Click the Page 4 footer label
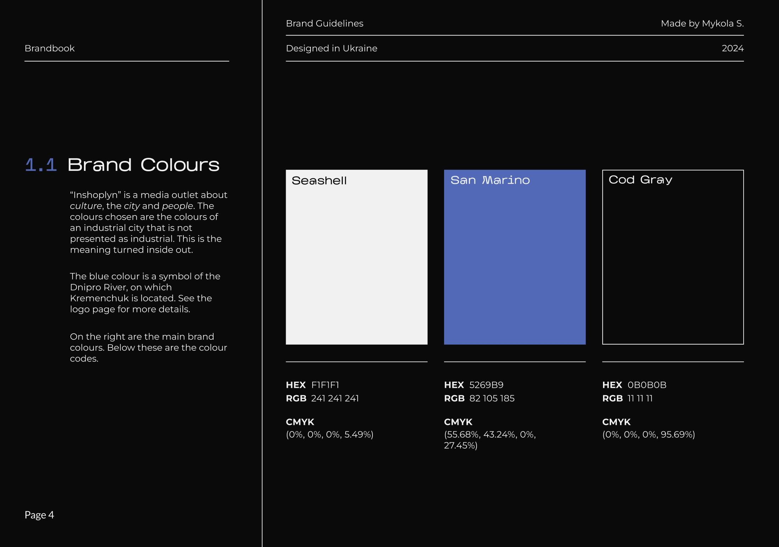 click(x=39, y=515)
